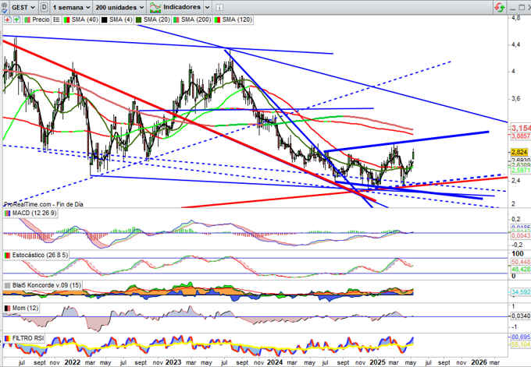This screenshot has height=367, width=531.
Task: Click the 4,4 price axis label
Action: click(x=515, y=44)
